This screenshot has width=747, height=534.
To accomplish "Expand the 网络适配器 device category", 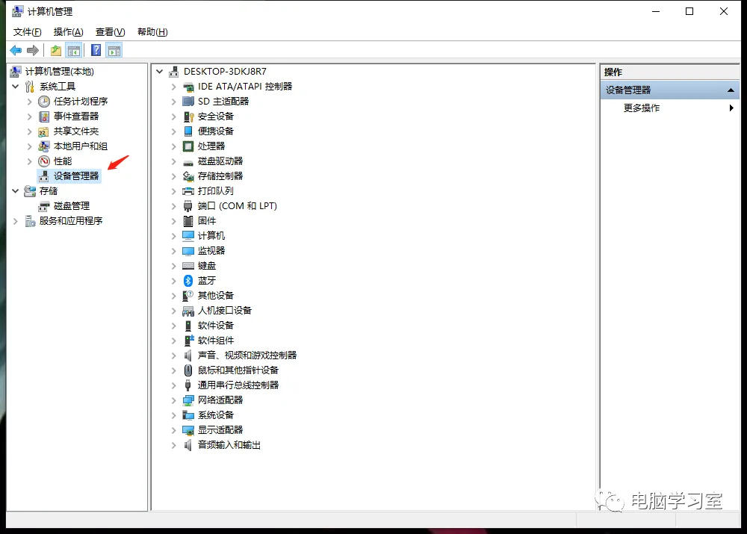I will pos(174,400).
